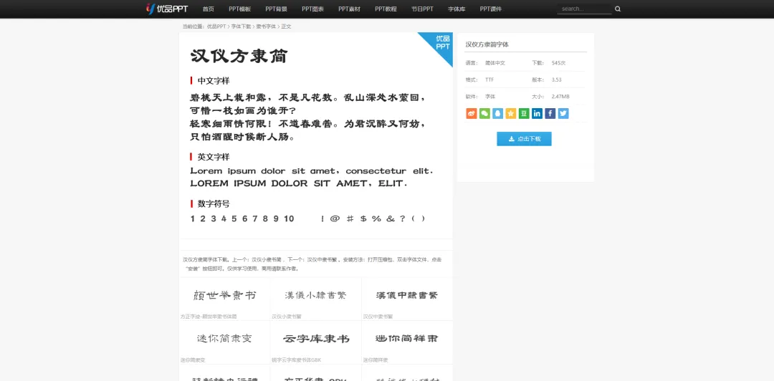Click the 2.47MB size value
This screenshot has height=381, width=774.
click(x=560, y=97)
